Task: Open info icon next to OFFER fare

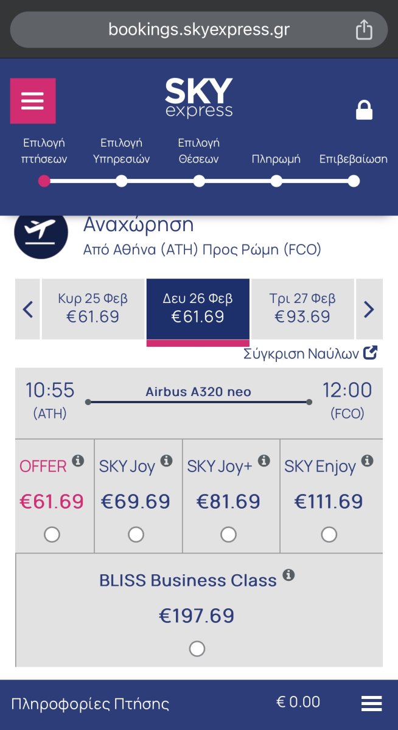Action: tap(78, 461)
